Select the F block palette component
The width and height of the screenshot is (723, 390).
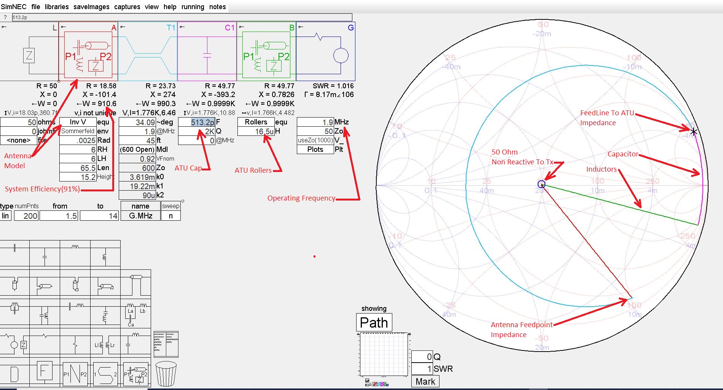(x=44, y=371)
